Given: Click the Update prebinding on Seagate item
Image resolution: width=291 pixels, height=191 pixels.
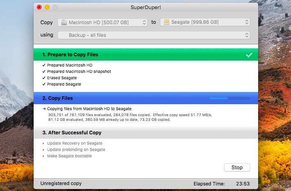Looking at the screenshot, I should tap(74, 149).
